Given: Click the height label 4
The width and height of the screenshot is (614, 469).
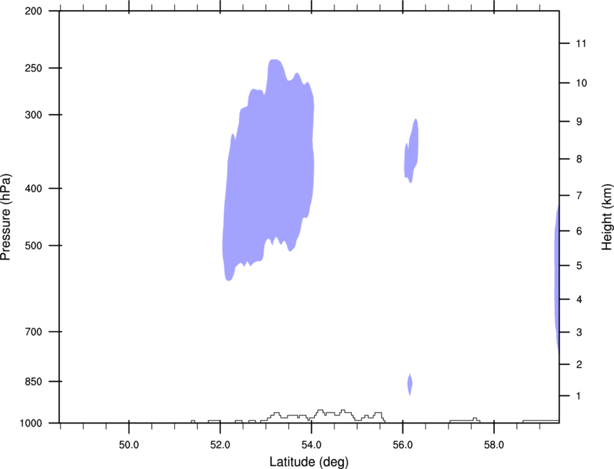Looking at the screenshot, I should [x=579, y=299].
